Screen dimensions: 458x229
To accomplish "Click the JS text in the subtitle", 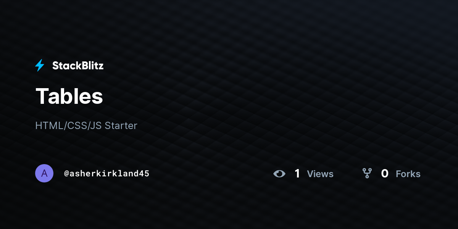I will point(96,126).
